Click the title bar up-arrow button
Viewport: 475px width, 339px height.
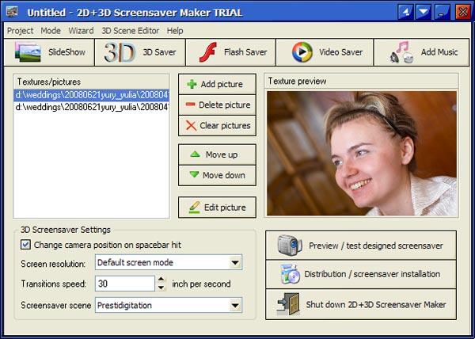click(405, 12)
